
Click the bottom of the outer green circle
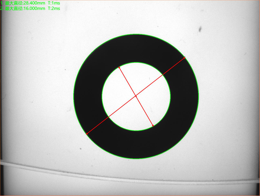pyautogui.click(x=136, y=159)
